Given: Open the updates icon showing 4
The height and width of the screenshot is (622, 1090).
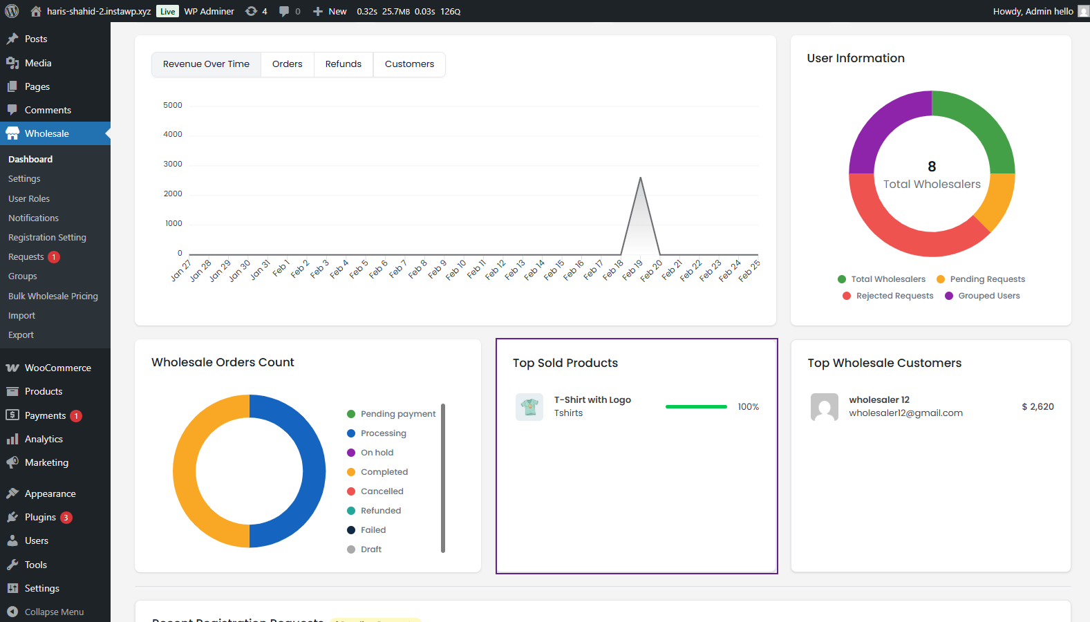Looking at the screenshot, I should tap(252, 11).
